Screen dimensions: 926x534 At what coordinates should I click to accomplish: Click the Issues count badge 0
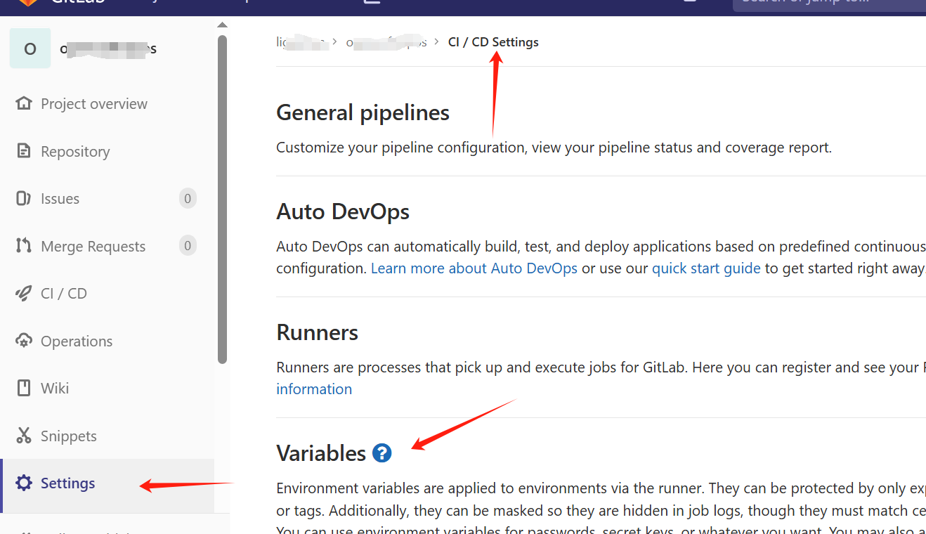pyautogui.click(x=188, y=199)
